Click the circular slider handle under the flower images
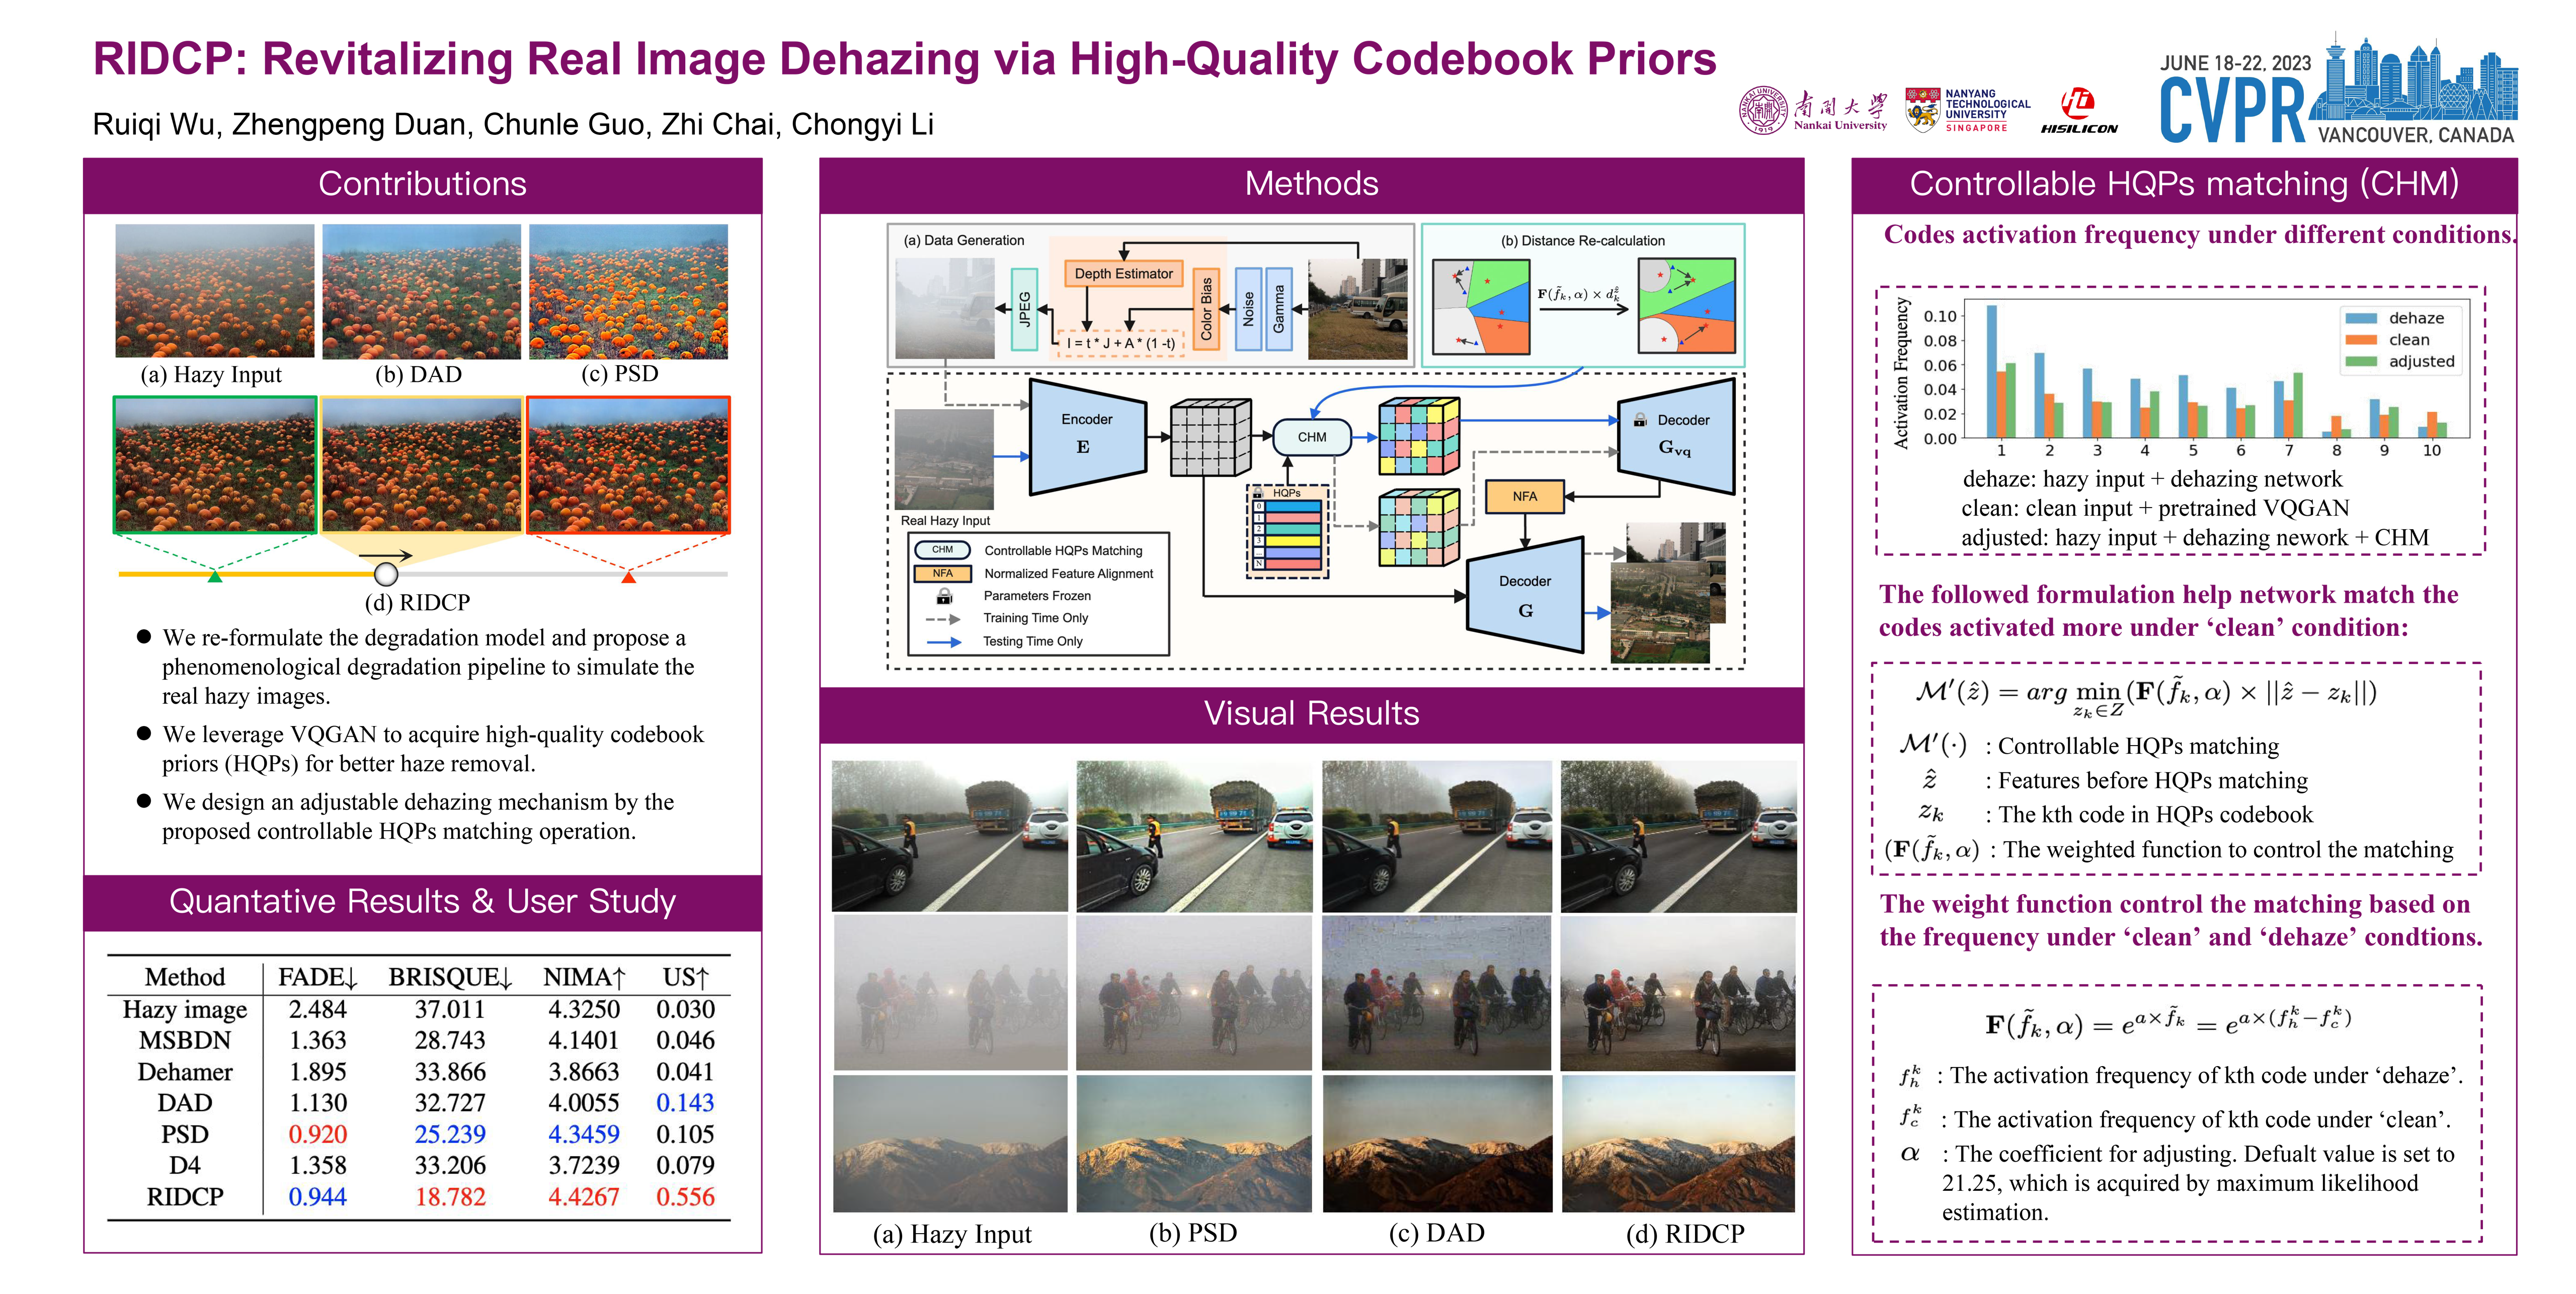 point(386,574)
